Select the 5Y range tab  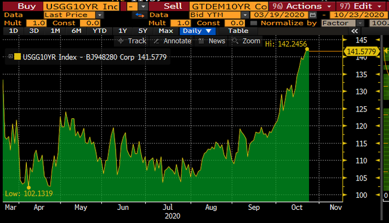point(143,31)
